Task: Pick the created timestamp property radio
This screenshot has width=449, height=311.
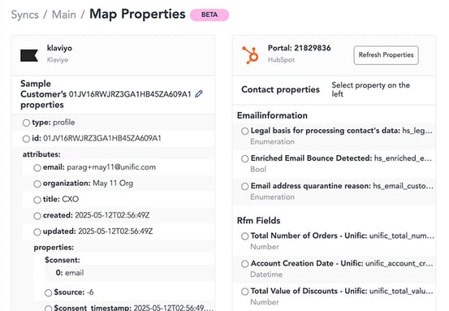Action: [37, 216]
